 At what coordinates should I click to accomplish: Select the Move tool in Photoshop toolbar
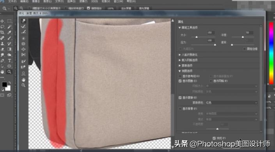[2, 21]
